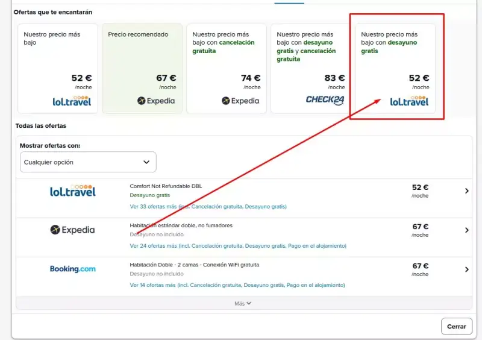
Task: Open the CHECK24 83 € offer card
Action: pyautogui.click(x=311, y=69)
